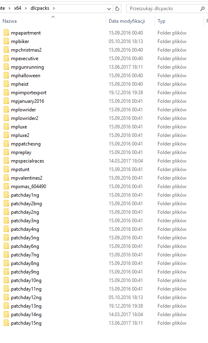Select the mpimportexport folder name
The width and height of the screenshot is (208, 343).
click(29, 93)
